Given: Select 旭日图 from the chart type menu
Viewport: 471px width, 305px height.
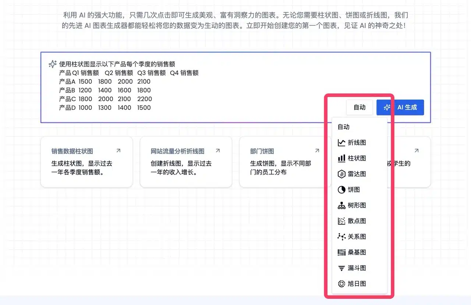Looking at the screenshot, I should [x=357, y=284].
